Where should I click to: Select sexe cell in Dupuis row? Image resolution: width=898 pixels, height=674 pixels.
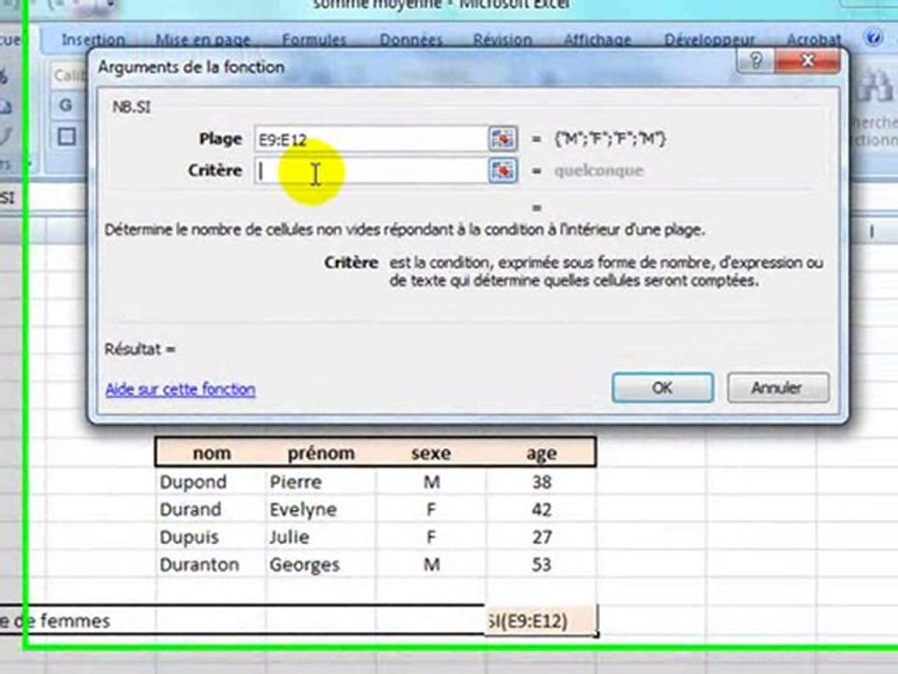[x=430, y=536]
